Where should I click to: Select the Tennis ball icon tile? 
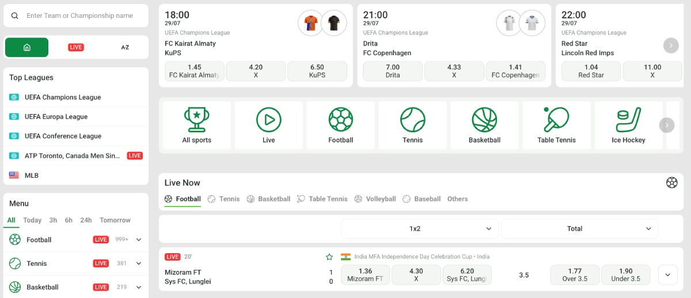coord(412,125)
